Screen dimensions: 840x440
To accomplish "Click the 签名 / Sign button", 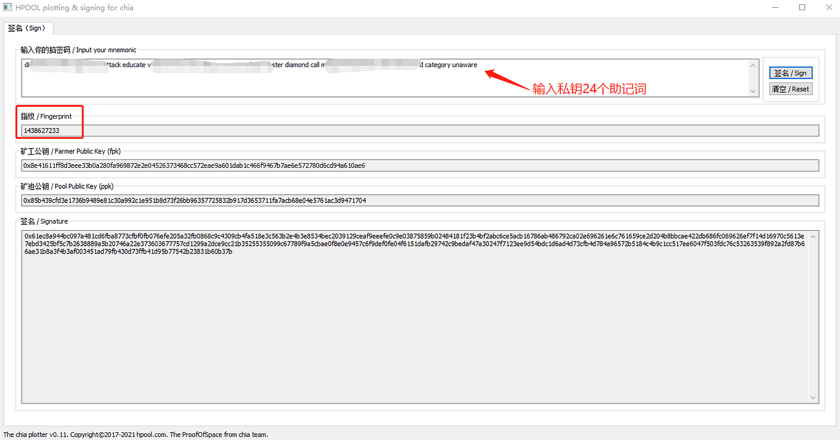I will tap(790, 73).
